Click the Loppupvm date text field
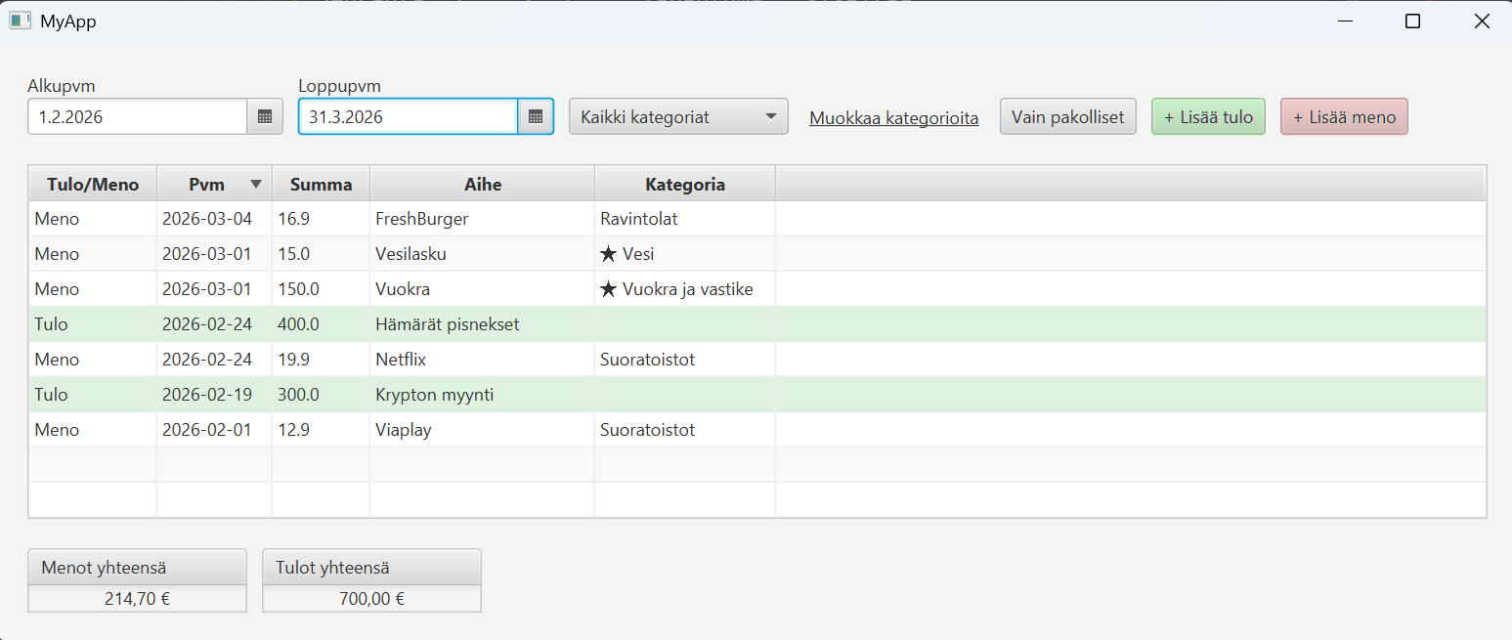This screenshot has height=640, width=1512. 408,116
